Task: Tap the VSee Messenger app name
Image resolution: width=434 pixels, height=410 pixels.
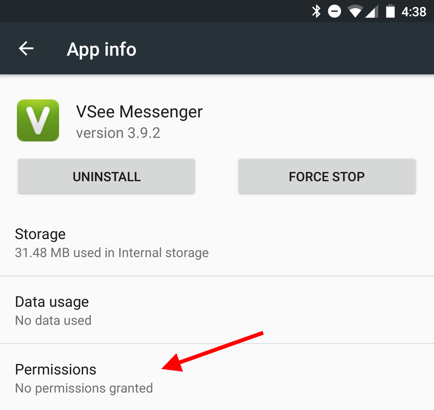Action: tap(139, 112)
